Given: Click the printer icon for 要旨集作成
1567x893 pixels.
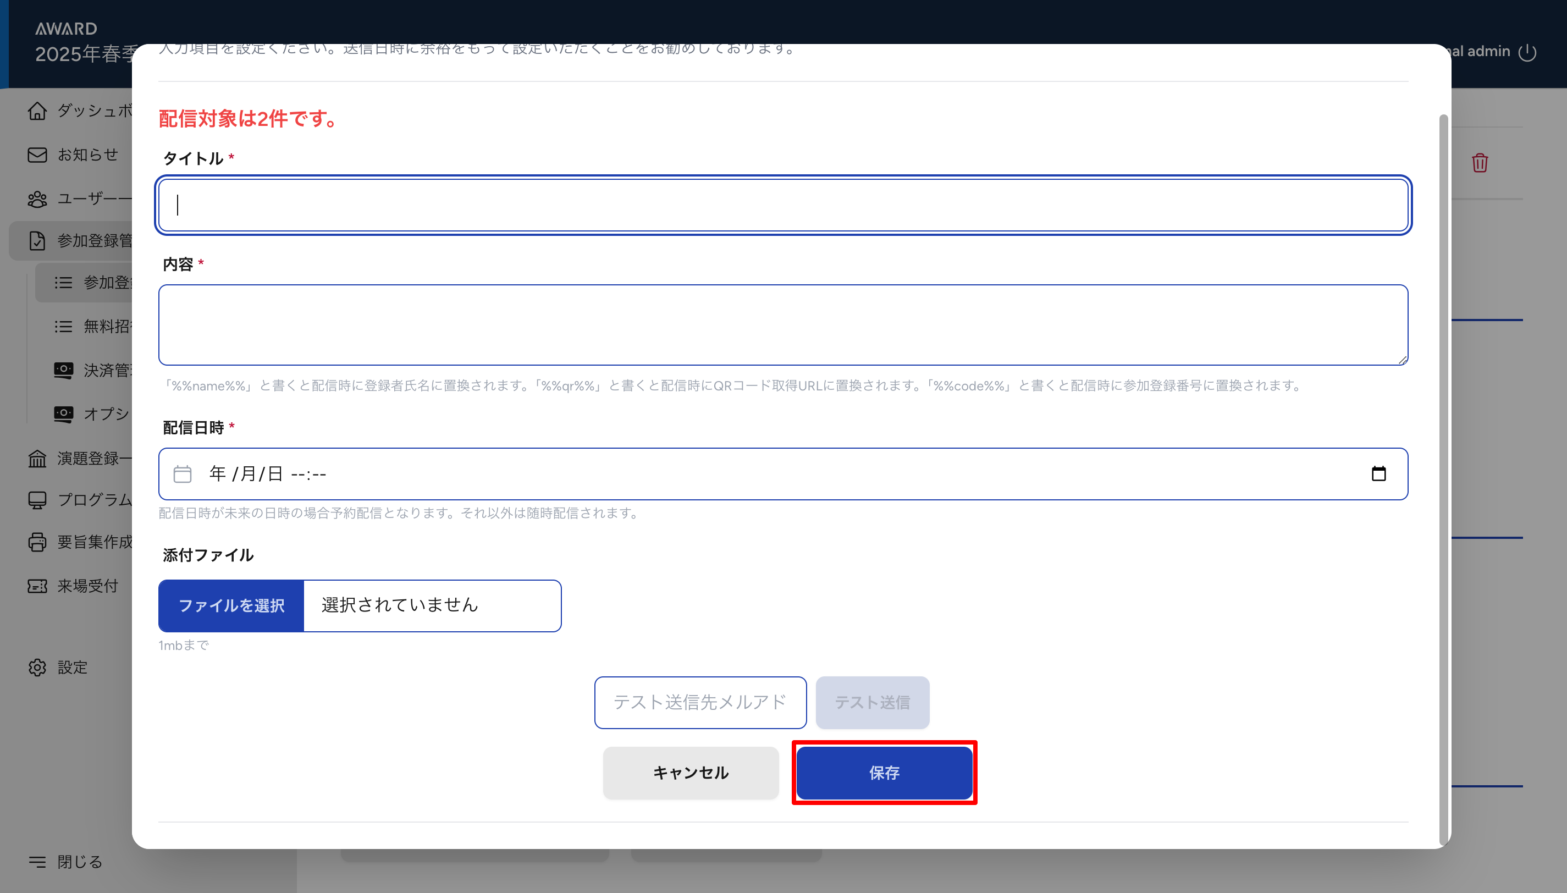Looking at the screenshot, I should click(x=37, y=542).
